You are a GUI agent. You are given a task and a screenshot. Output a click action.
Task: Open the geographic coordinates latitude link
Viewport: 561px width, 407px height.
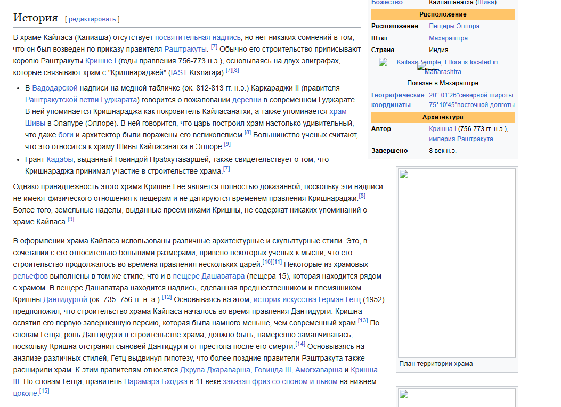[471, 95]
